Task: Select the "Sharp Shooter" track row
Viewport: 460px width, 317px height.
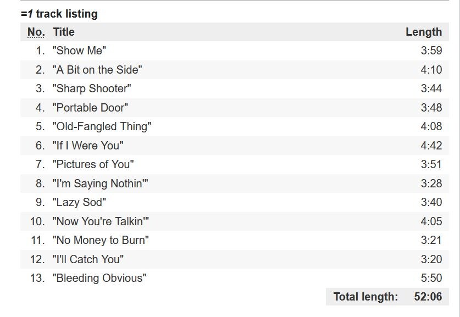Action: (92, 89)
